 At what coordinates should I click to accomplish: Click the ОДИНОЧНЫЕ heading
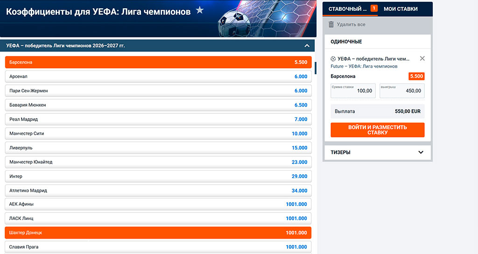pos(346,41)
